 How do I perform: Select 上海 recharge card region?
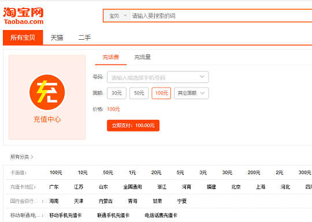(261, 187)
